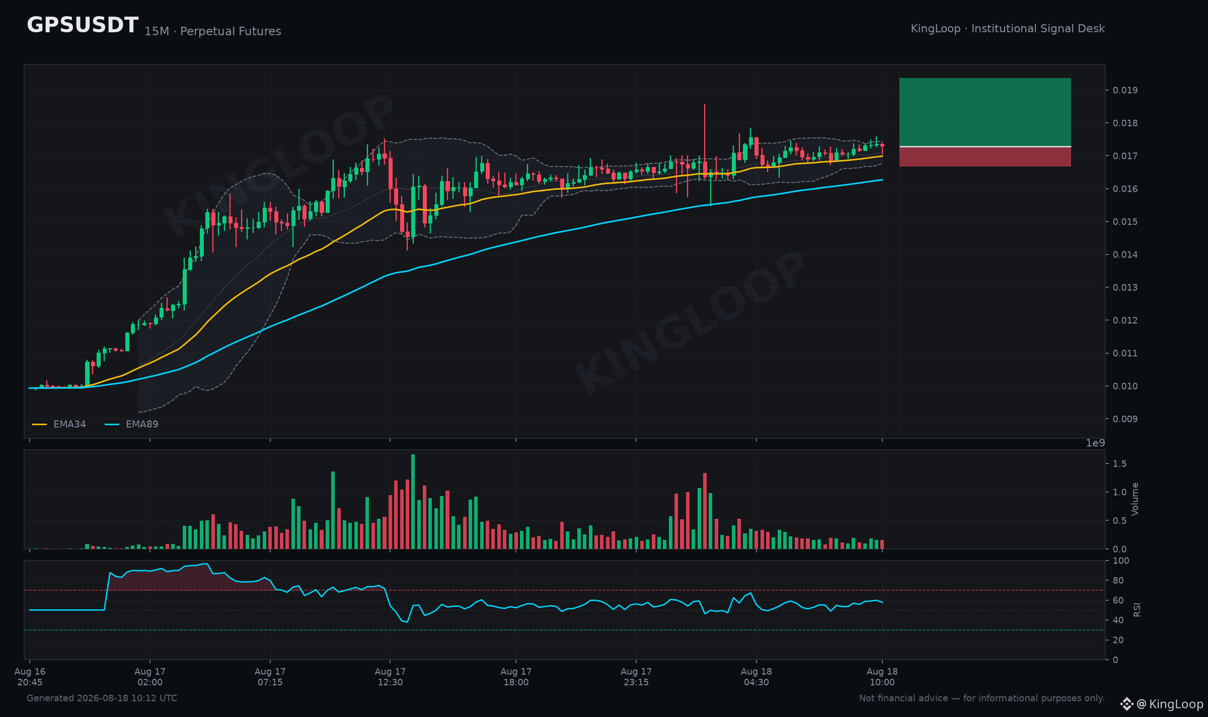Select the EMA34 legend entry
The width and height of the screenshot is (1208, 717).
(59, 424)
